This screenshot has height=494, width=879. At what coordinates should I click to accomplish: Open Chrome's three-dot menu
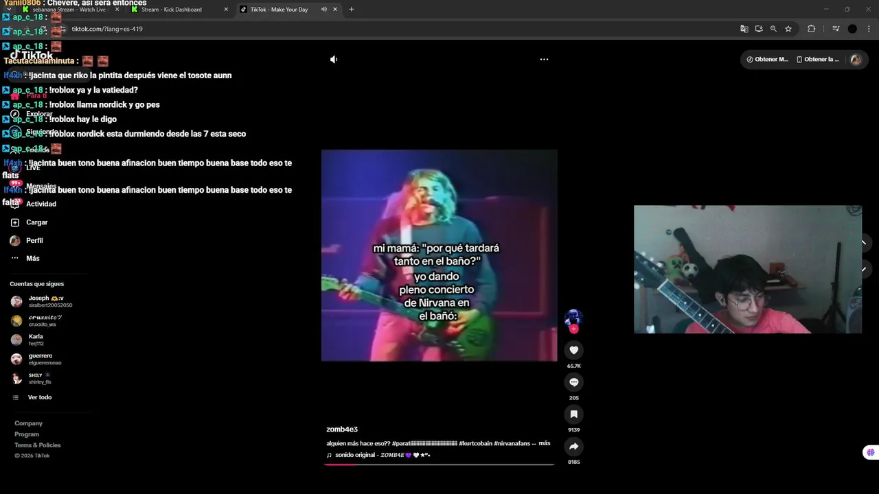[x=869, y=29]
